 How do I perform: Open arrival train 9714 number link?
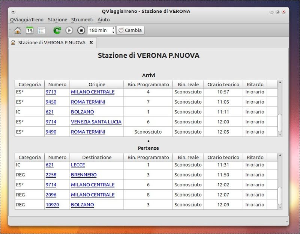point(51,122)
